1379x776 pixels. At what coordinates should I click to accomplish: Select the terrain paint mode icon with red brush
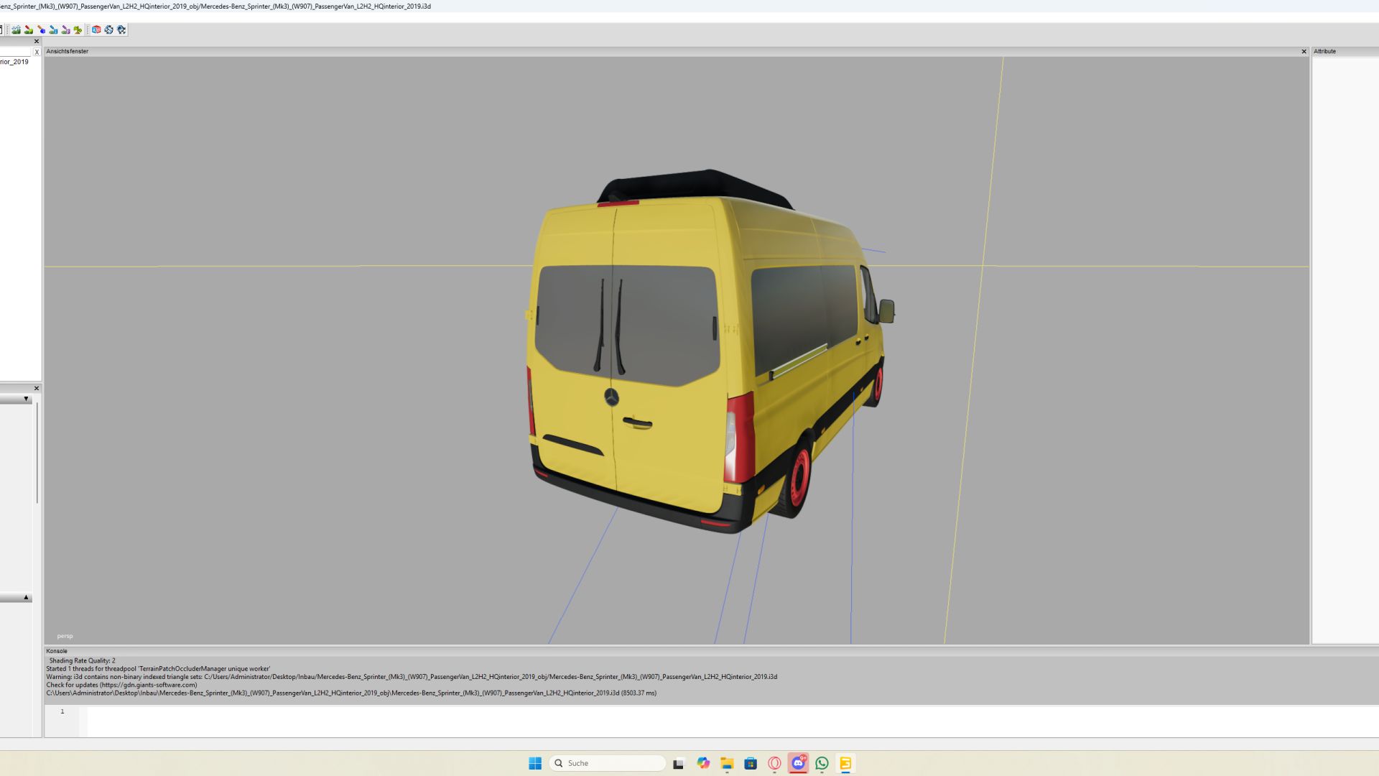pos(29,29)
